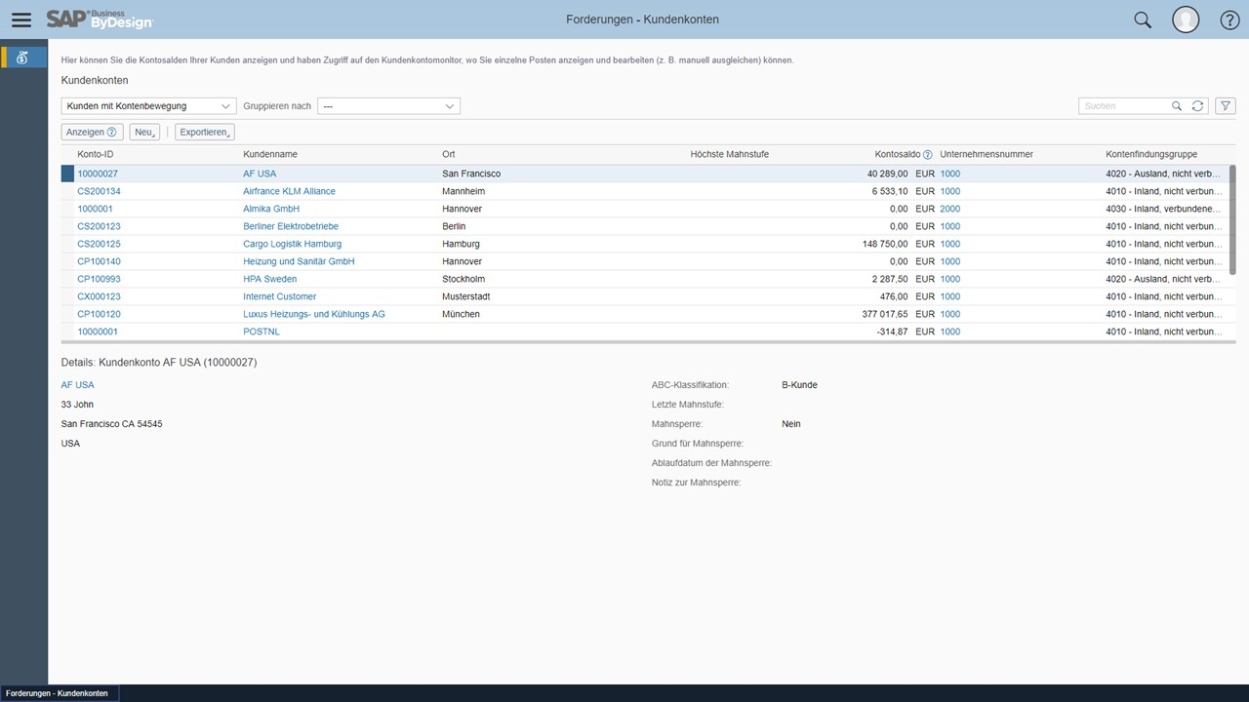Open customer HPA Sweden
Image resolution: width=1249 pixels, height=702 pixels.
pyautogui.click(x=270, y=279)
